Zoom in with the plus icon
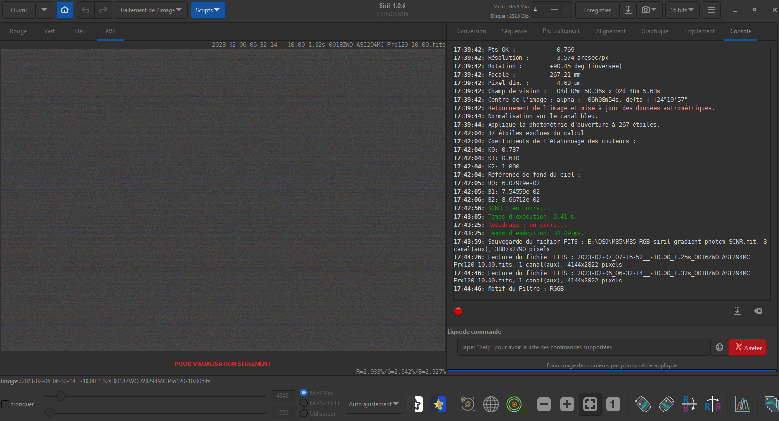This screenshot has width=779, height=421. tap(567, 404)
